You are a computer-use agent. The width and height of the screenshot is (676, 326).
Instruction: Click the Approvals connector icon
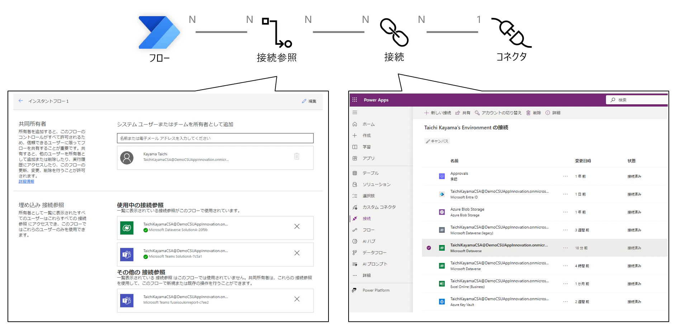442,176
